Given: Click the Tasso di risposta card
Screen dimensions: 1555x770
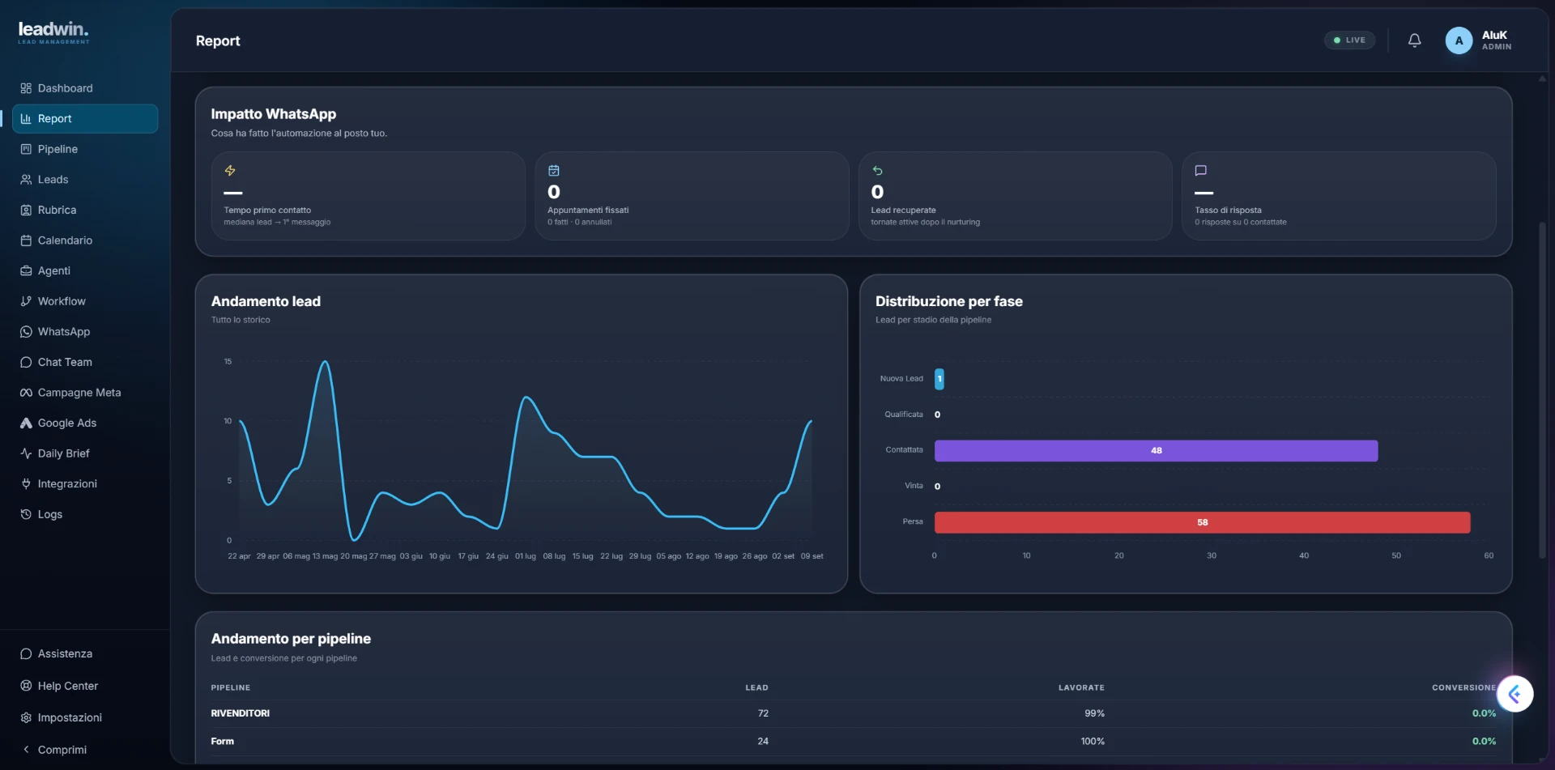Looking at the screenshot, I should point(1339,196).
